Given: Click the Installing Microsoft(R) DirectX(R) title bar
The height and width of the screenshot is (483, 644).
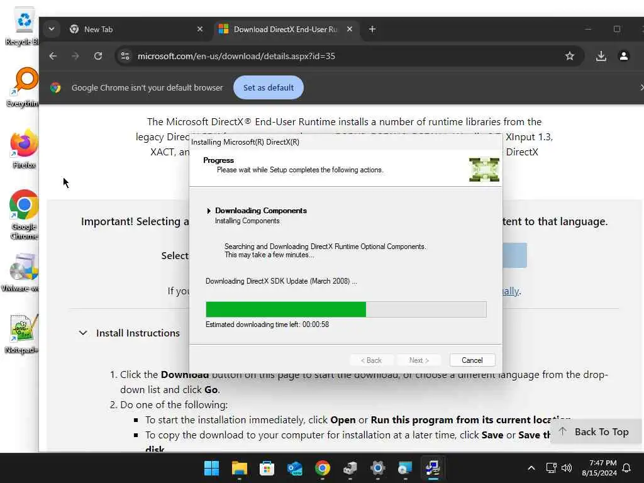Looking at the screenshot, I should click(346, 142).
